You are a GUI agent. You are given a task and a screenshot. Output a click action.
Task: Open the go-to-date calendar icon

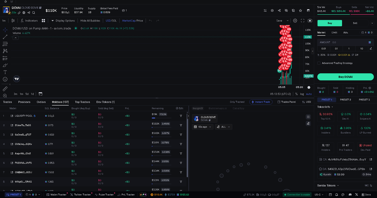click(40, 94)
